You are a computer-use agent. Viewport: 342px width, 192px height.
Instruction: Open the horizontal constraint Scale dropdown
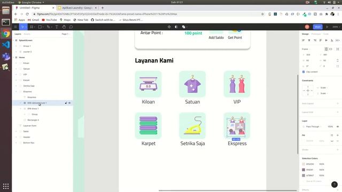[x=324, y=87]
